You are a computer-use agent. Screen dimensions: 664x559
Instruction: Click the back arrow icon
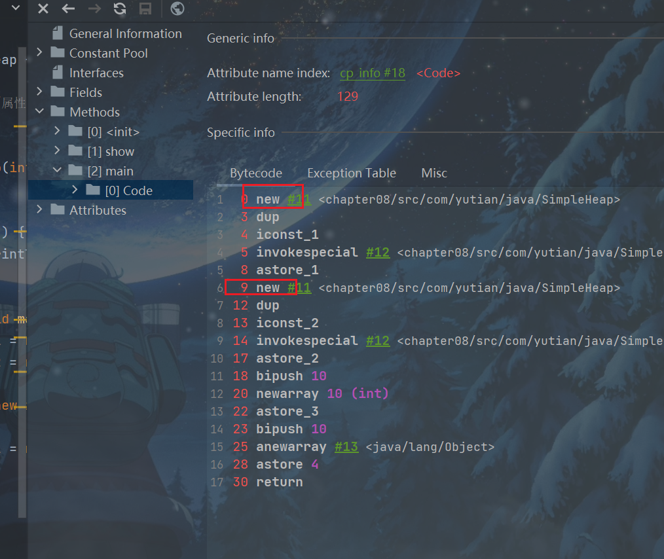coord(68,9)
